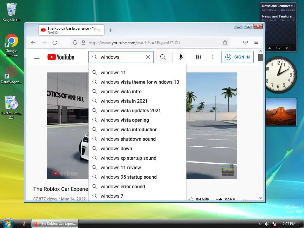The height and width of the screenshot is (228, 304).
Task: Open YouTube apps grid
Action: coord(199,57)
